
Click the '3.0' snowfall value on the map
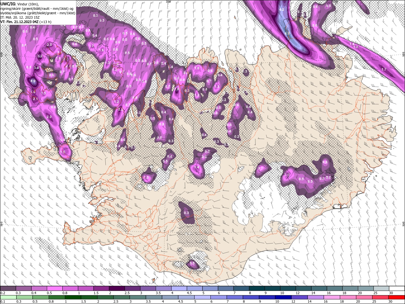coord(36,68)
